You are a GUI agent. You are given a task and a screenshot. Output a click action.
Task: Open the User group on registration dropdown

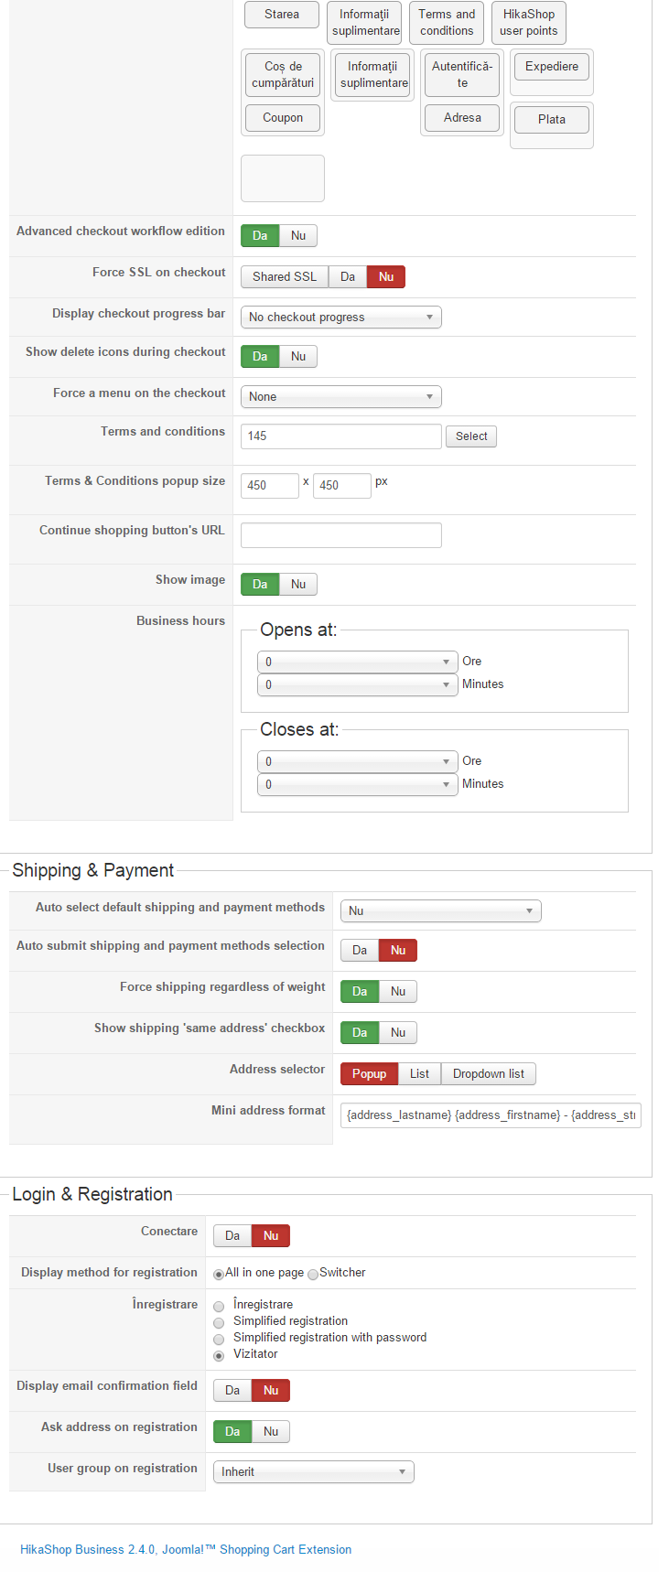pos(313,1471)
